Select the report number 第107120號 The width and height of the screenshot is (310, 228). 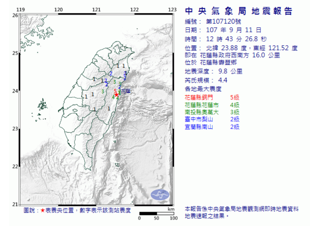(223, 21)
